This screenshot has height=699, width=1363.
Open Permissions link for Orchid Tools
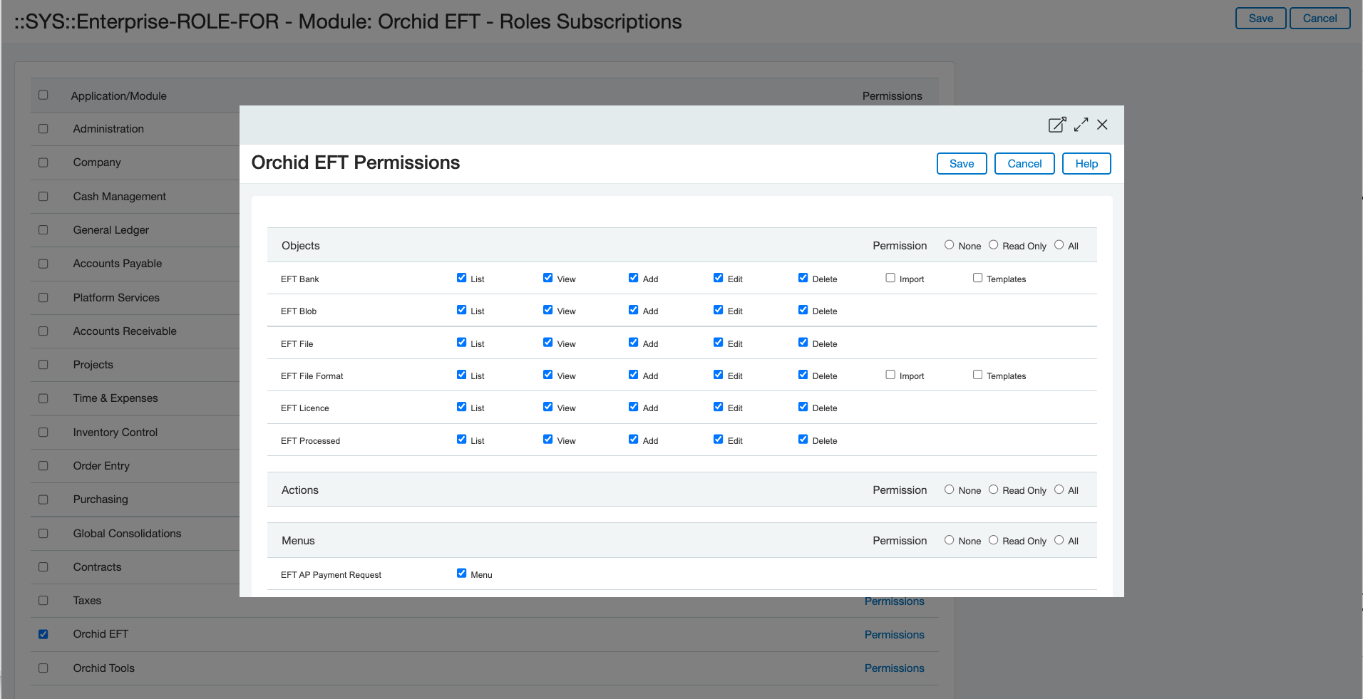coord(894,668)
